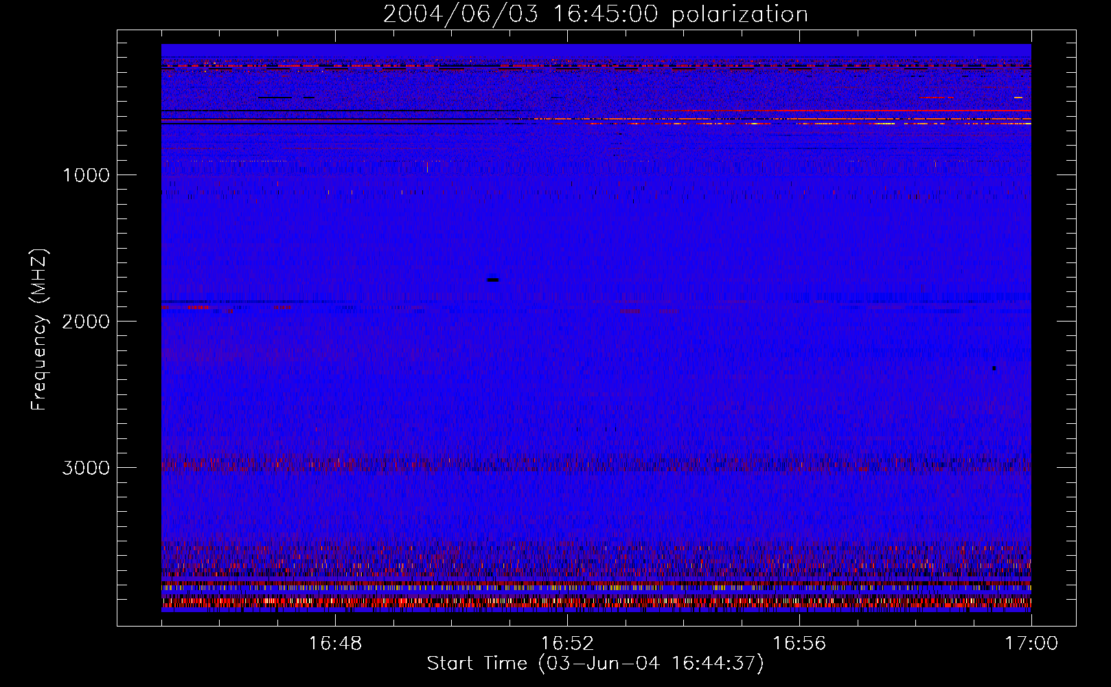Click the "Frequency (MHZ)" axis label

click(39, 330)
